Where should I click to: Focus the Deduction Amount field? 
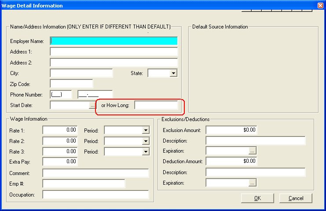coord(231,161)
